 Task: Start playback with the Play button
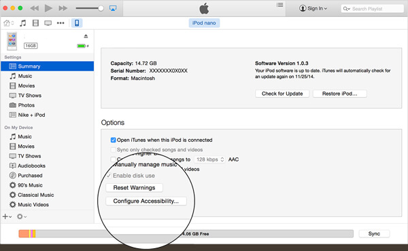48,8
